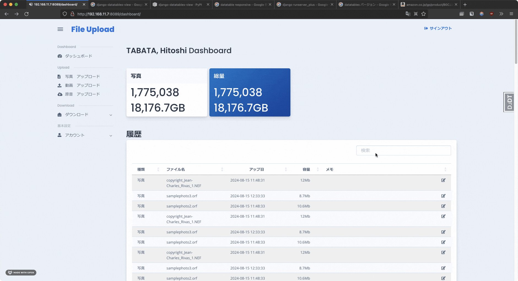Click the QR code icon in address bar

416,14
